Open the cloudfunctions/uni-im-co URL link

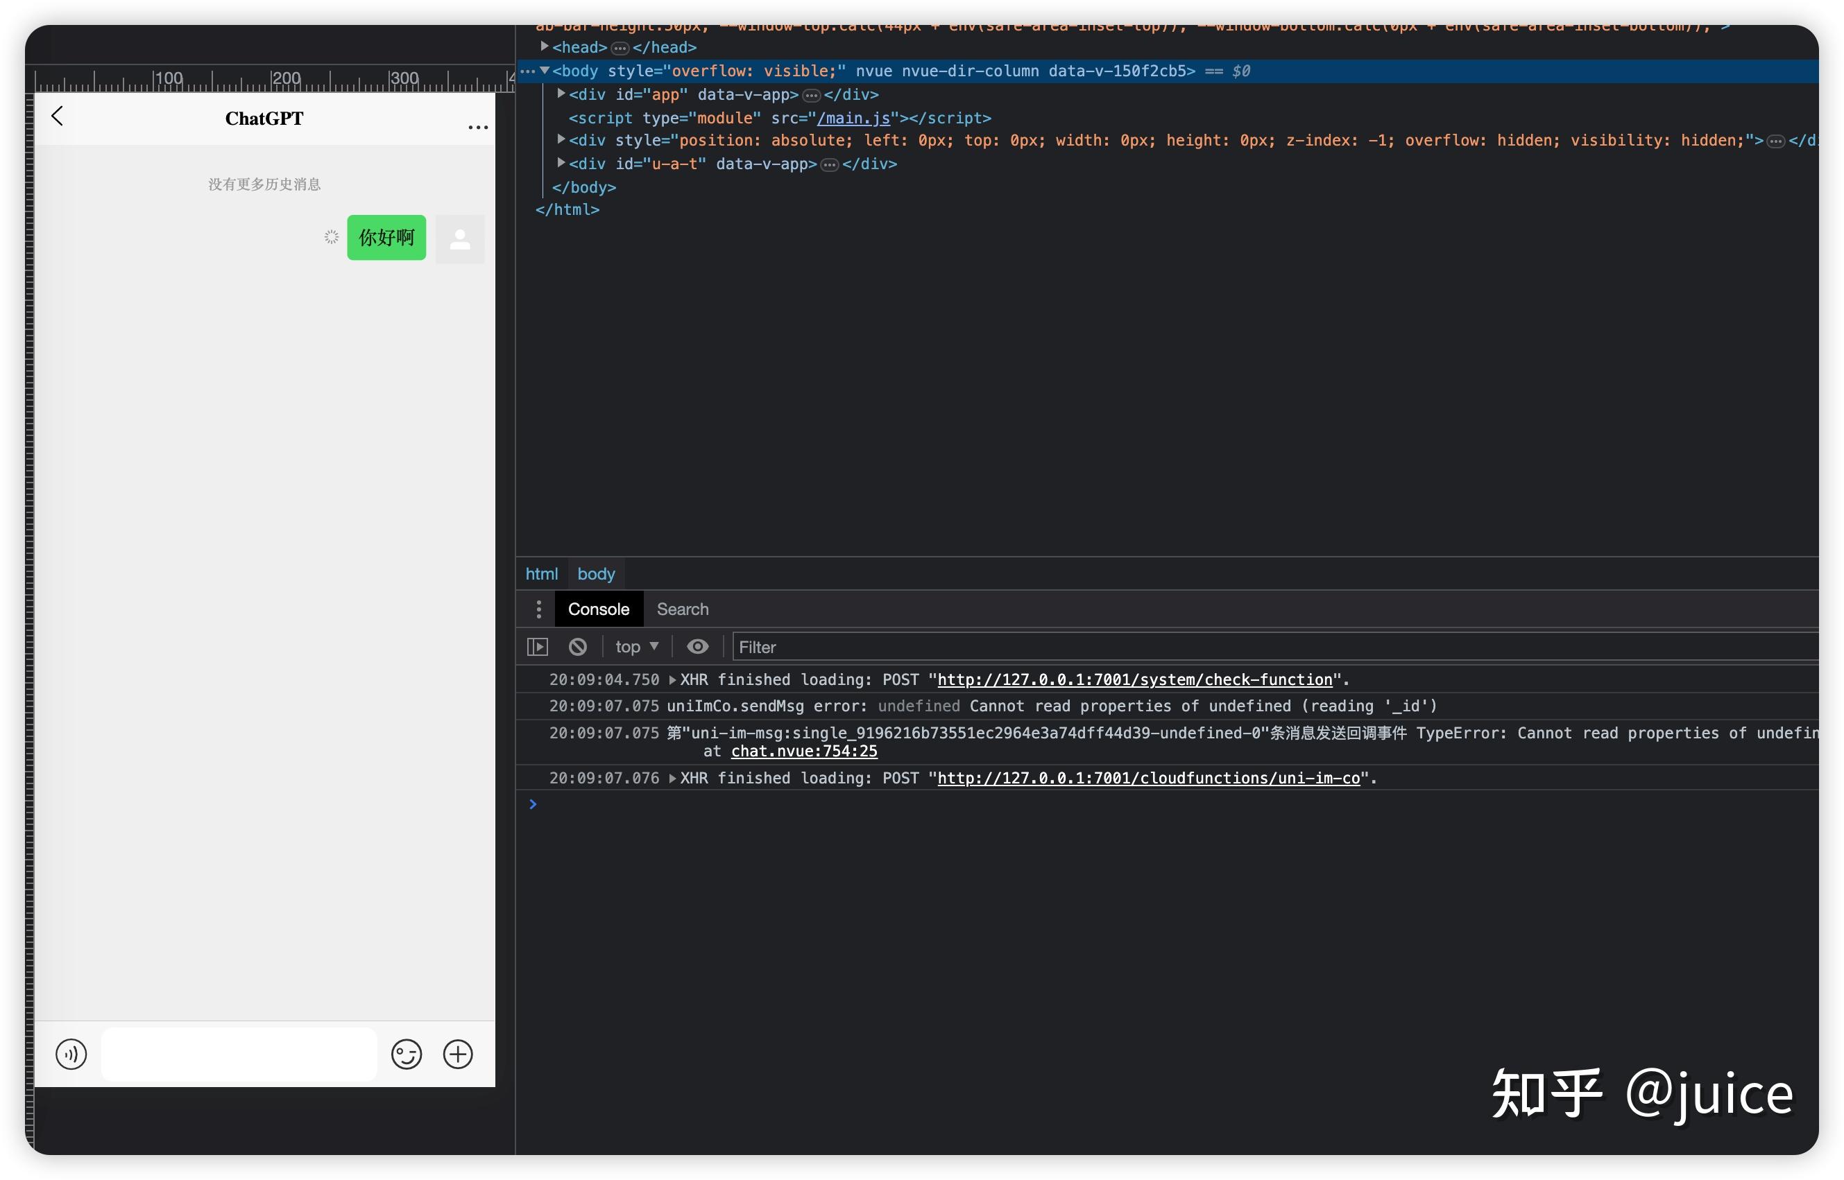click(x=1147, y=778)
